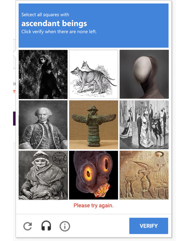Choose the old woman engraving tile

pos(43,175)
